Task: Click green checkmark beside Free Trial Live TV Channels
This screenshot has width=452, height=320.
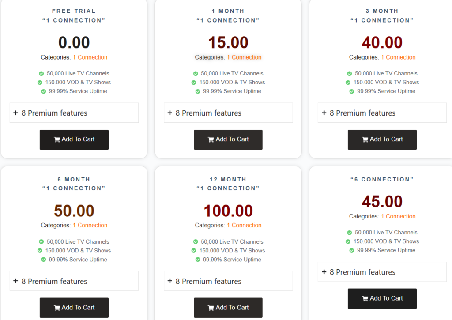Action: click(41, 74)
